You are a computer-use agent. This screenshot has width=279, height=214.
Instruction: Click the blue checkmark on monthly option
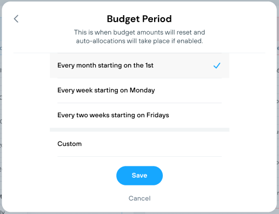coord(217,65)
